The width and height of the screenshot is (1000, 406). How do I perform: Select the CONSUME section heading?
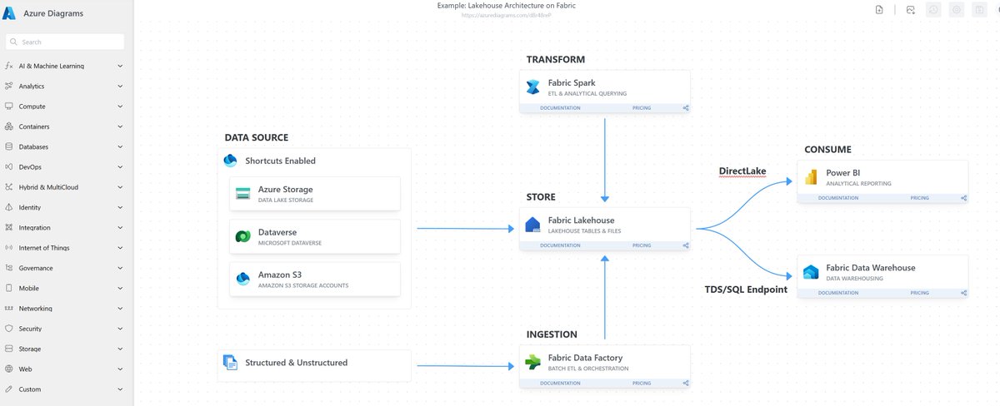(x=827, y=150)
